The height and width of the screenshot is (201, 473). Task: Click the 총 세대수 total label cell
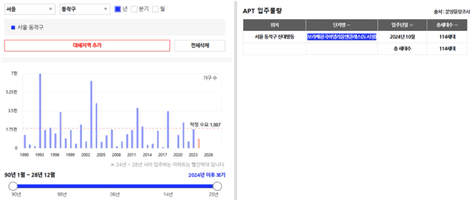point(402,49)
